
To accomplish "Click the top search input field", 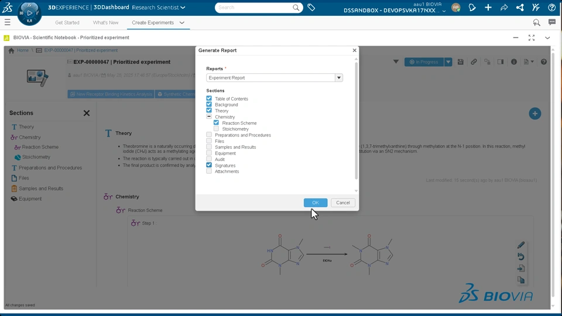I will (255, 8).
